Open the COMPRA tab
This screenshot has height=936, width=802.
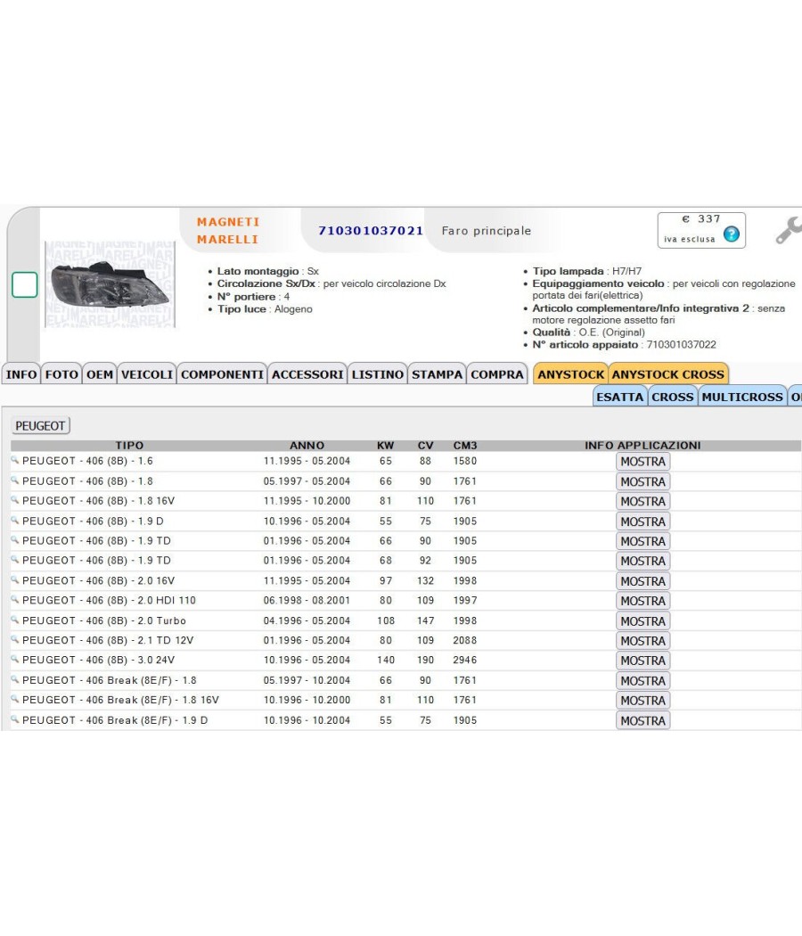(497, 374)
